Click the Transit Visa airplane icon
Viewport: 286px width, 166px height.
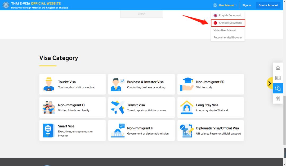click(x=118, y=107)
